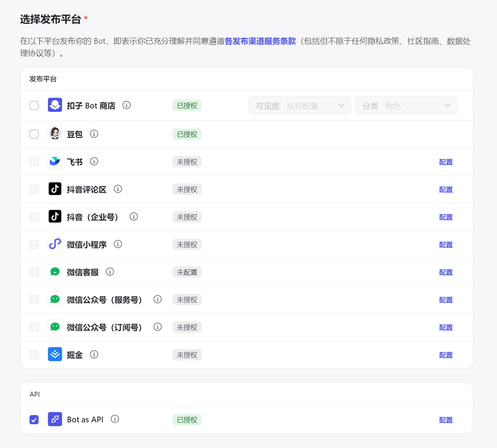
Task: Tick the 微信公众号（订阅号）checkbox
Action: click(34, 327)
